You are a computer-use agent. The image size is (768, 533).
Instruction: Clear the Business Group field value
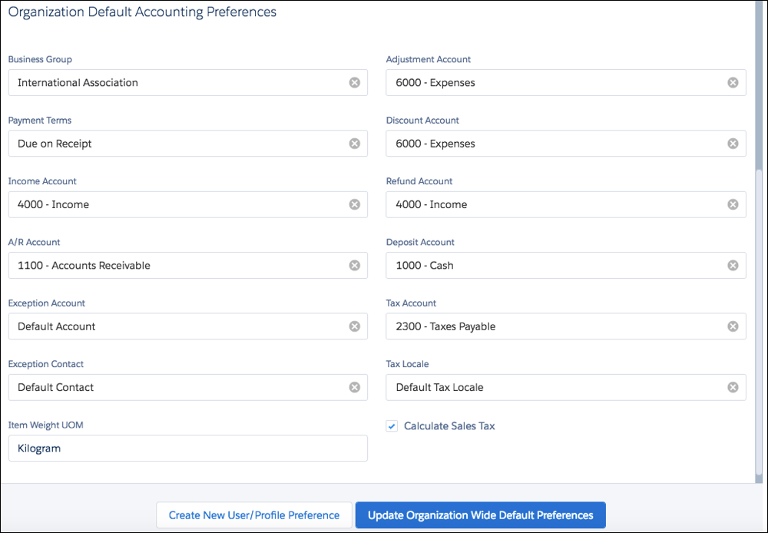click(355, 82)
